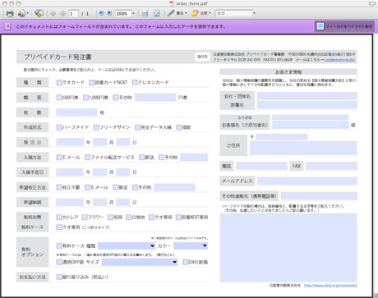Click the zoom in circle button
This screenshot has width=378, height=298.
pos(109,13)
